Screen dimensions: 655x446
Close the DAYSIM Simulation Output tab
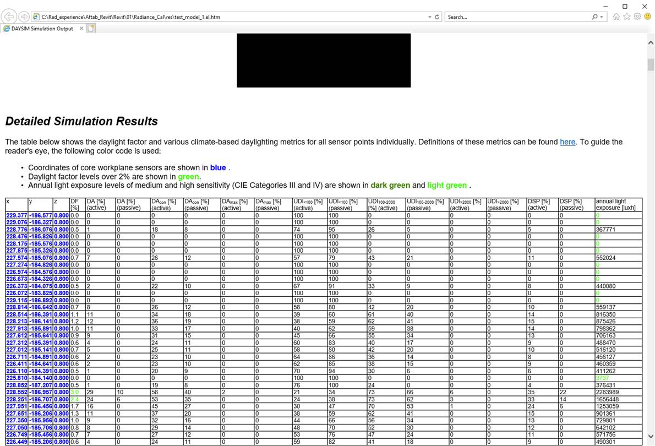[81, 29]
